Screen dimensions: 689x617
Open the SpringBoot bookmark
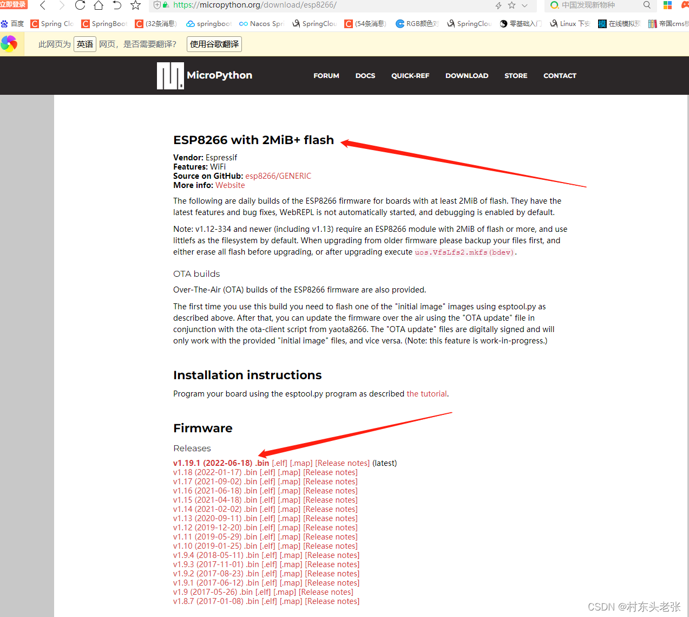coord(104,23)
